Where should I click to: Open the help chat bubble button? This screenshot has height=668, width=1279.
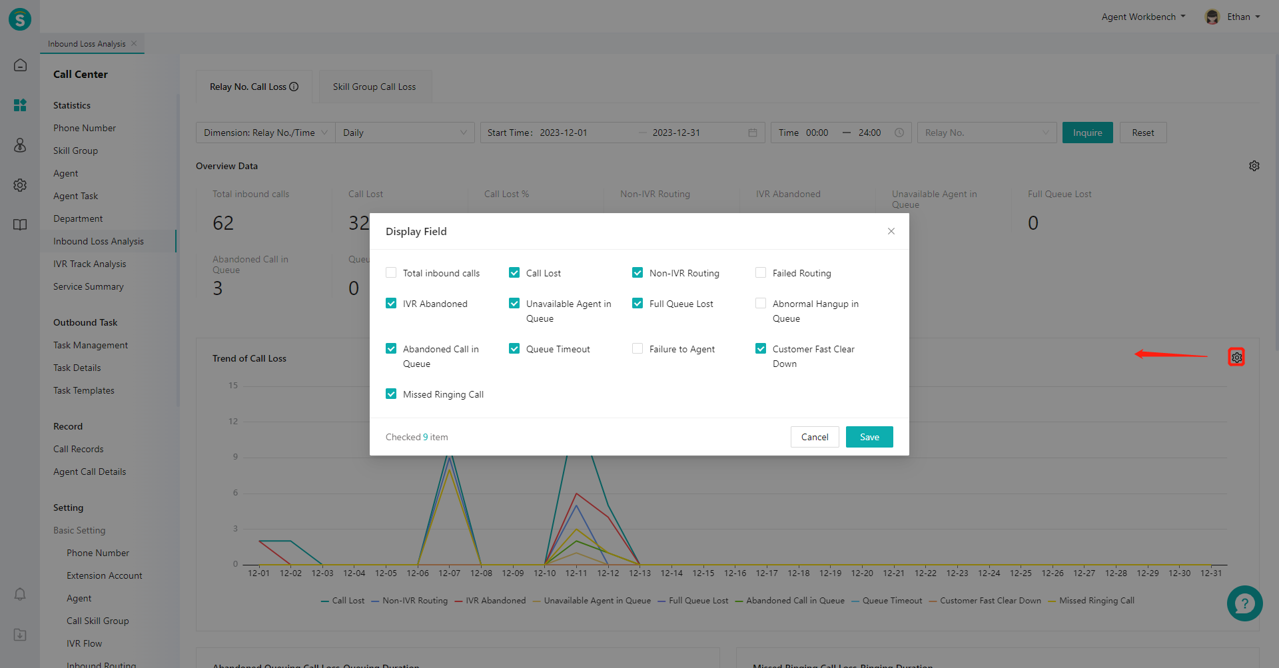(1244, 603)
